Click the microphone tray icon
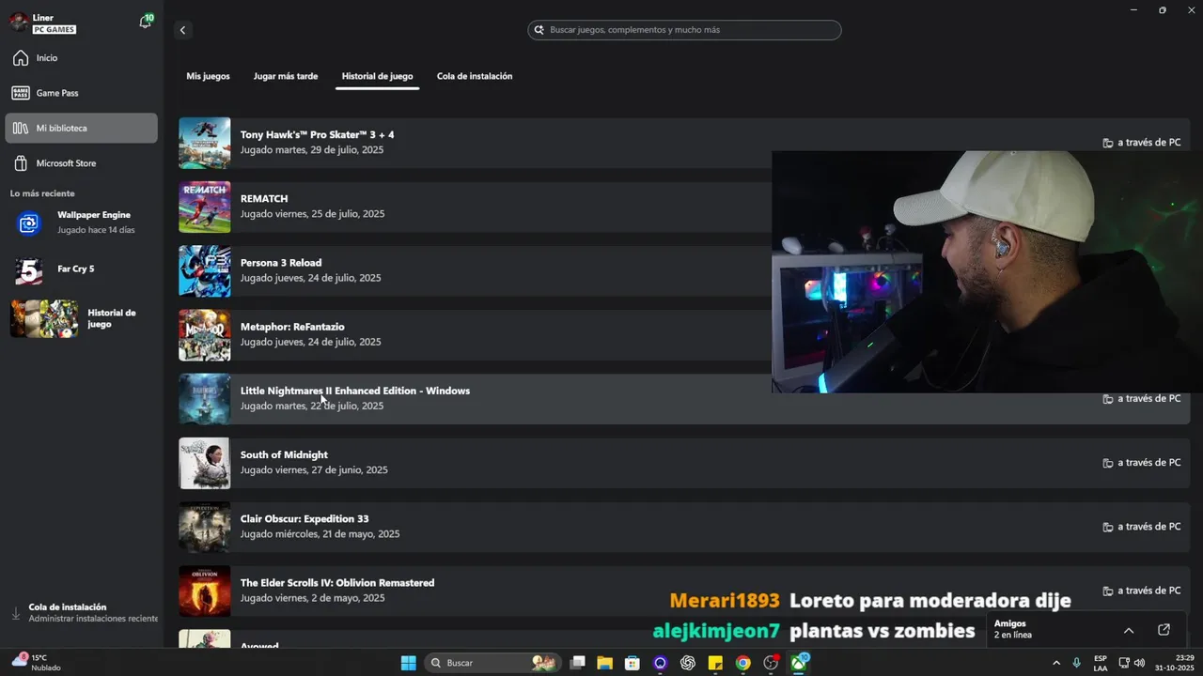This screenshot has height=676, width=1203. (x=1076, y=663)
